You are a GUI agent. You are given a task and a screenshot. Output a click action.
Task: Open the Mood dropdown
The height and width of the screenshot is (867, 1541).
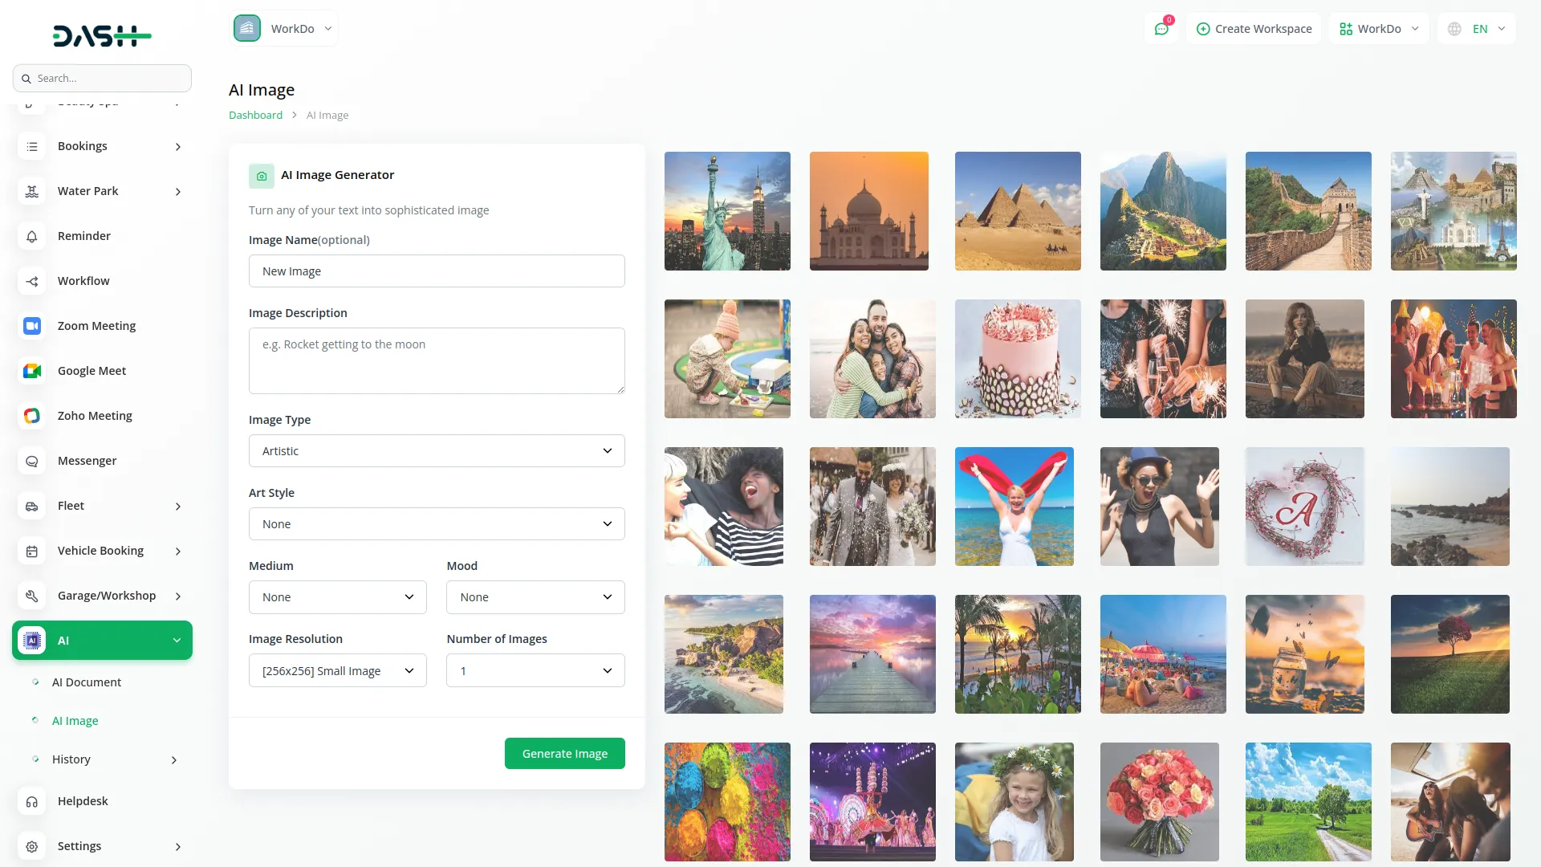535,597
